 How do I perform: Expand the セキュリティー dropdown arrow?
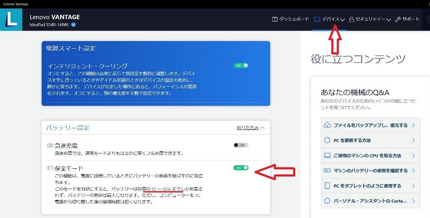tap(388, 19)
